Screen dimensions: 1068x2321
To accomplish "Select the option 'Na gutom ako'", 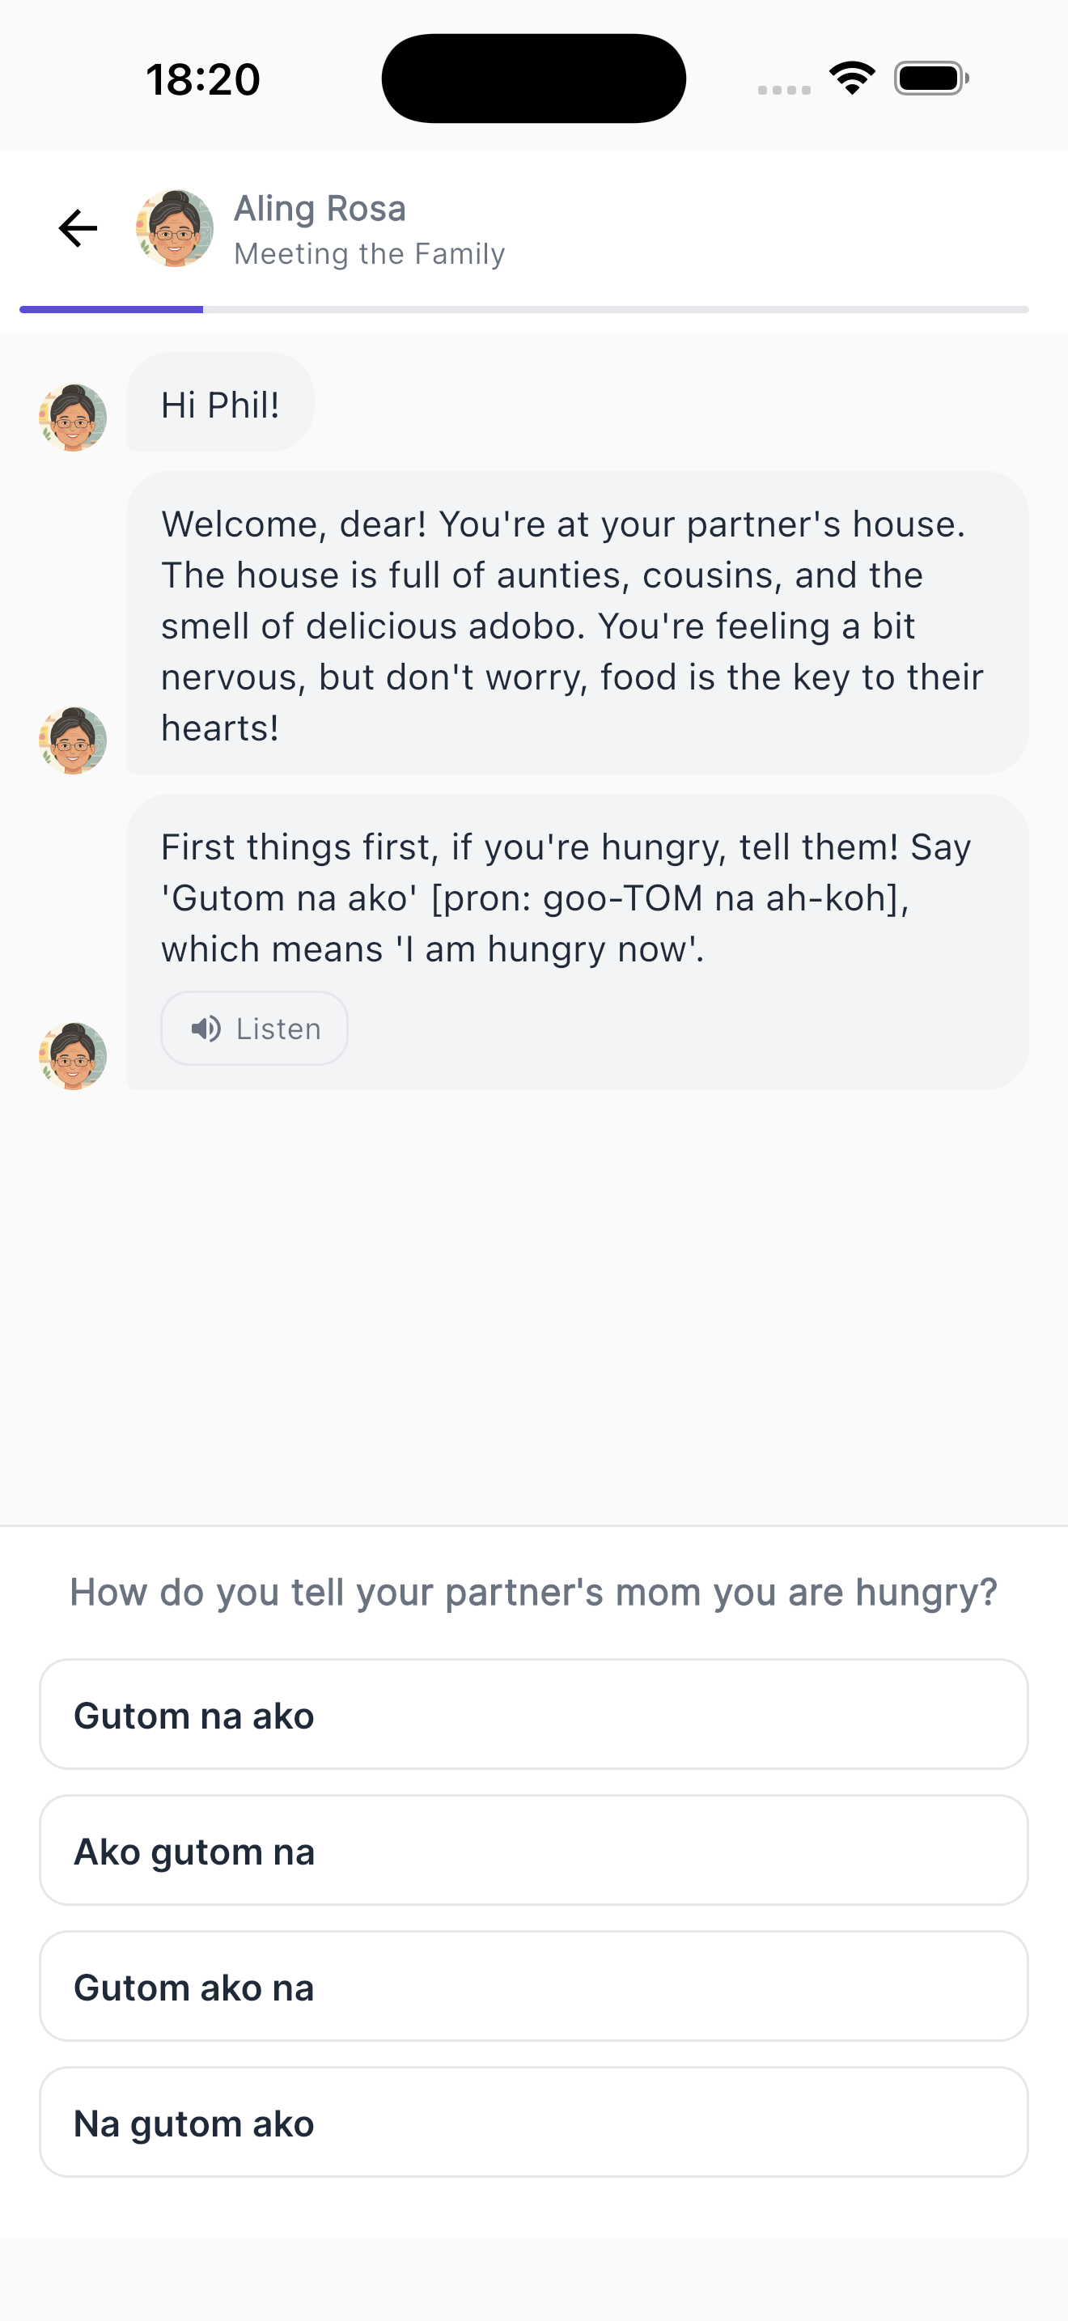I will (533, 2123).
